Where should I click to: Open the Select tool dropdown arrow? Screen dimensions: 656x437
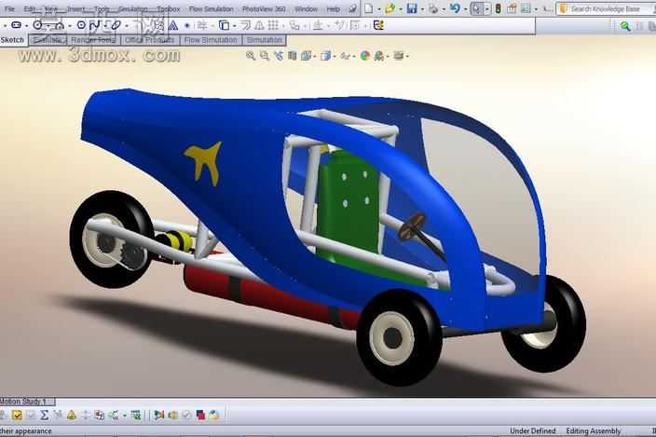[487, 9]
